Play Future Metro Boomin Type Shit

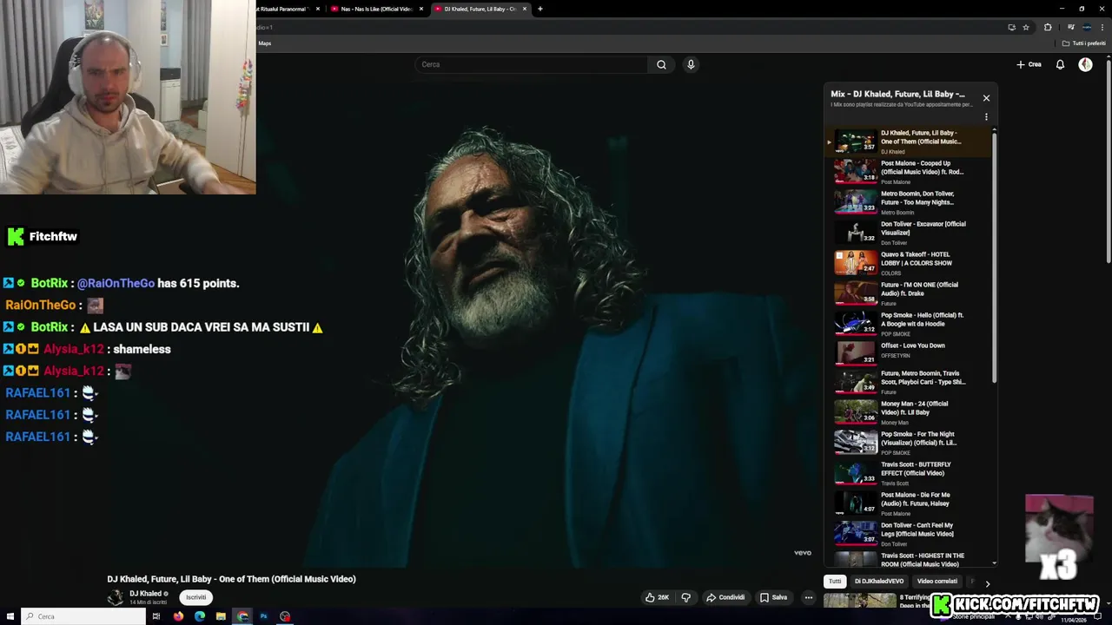pos(906,382)
